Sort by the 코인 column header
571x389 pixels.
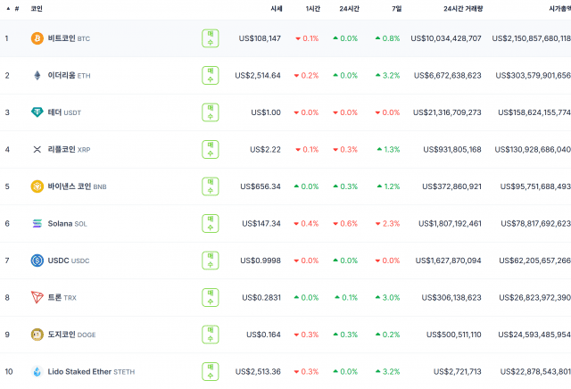click(x=37, y=8)
